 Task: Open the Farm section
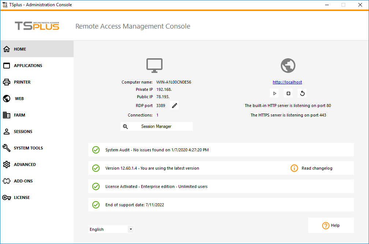coord(19,115)
